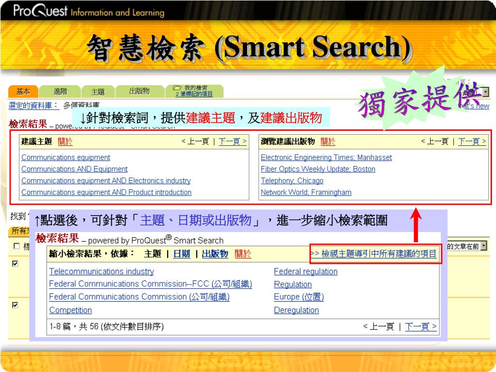The width and height of the screenshot is (496, 372).
Task: Open the sort order dropdown 的文章在前
Action: tap(484, 246)
